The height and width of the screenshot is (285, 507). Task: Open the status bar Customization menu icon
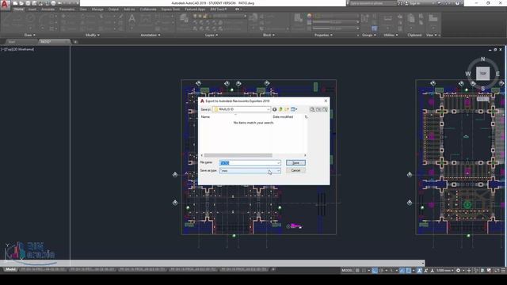[x=503, y=271]
